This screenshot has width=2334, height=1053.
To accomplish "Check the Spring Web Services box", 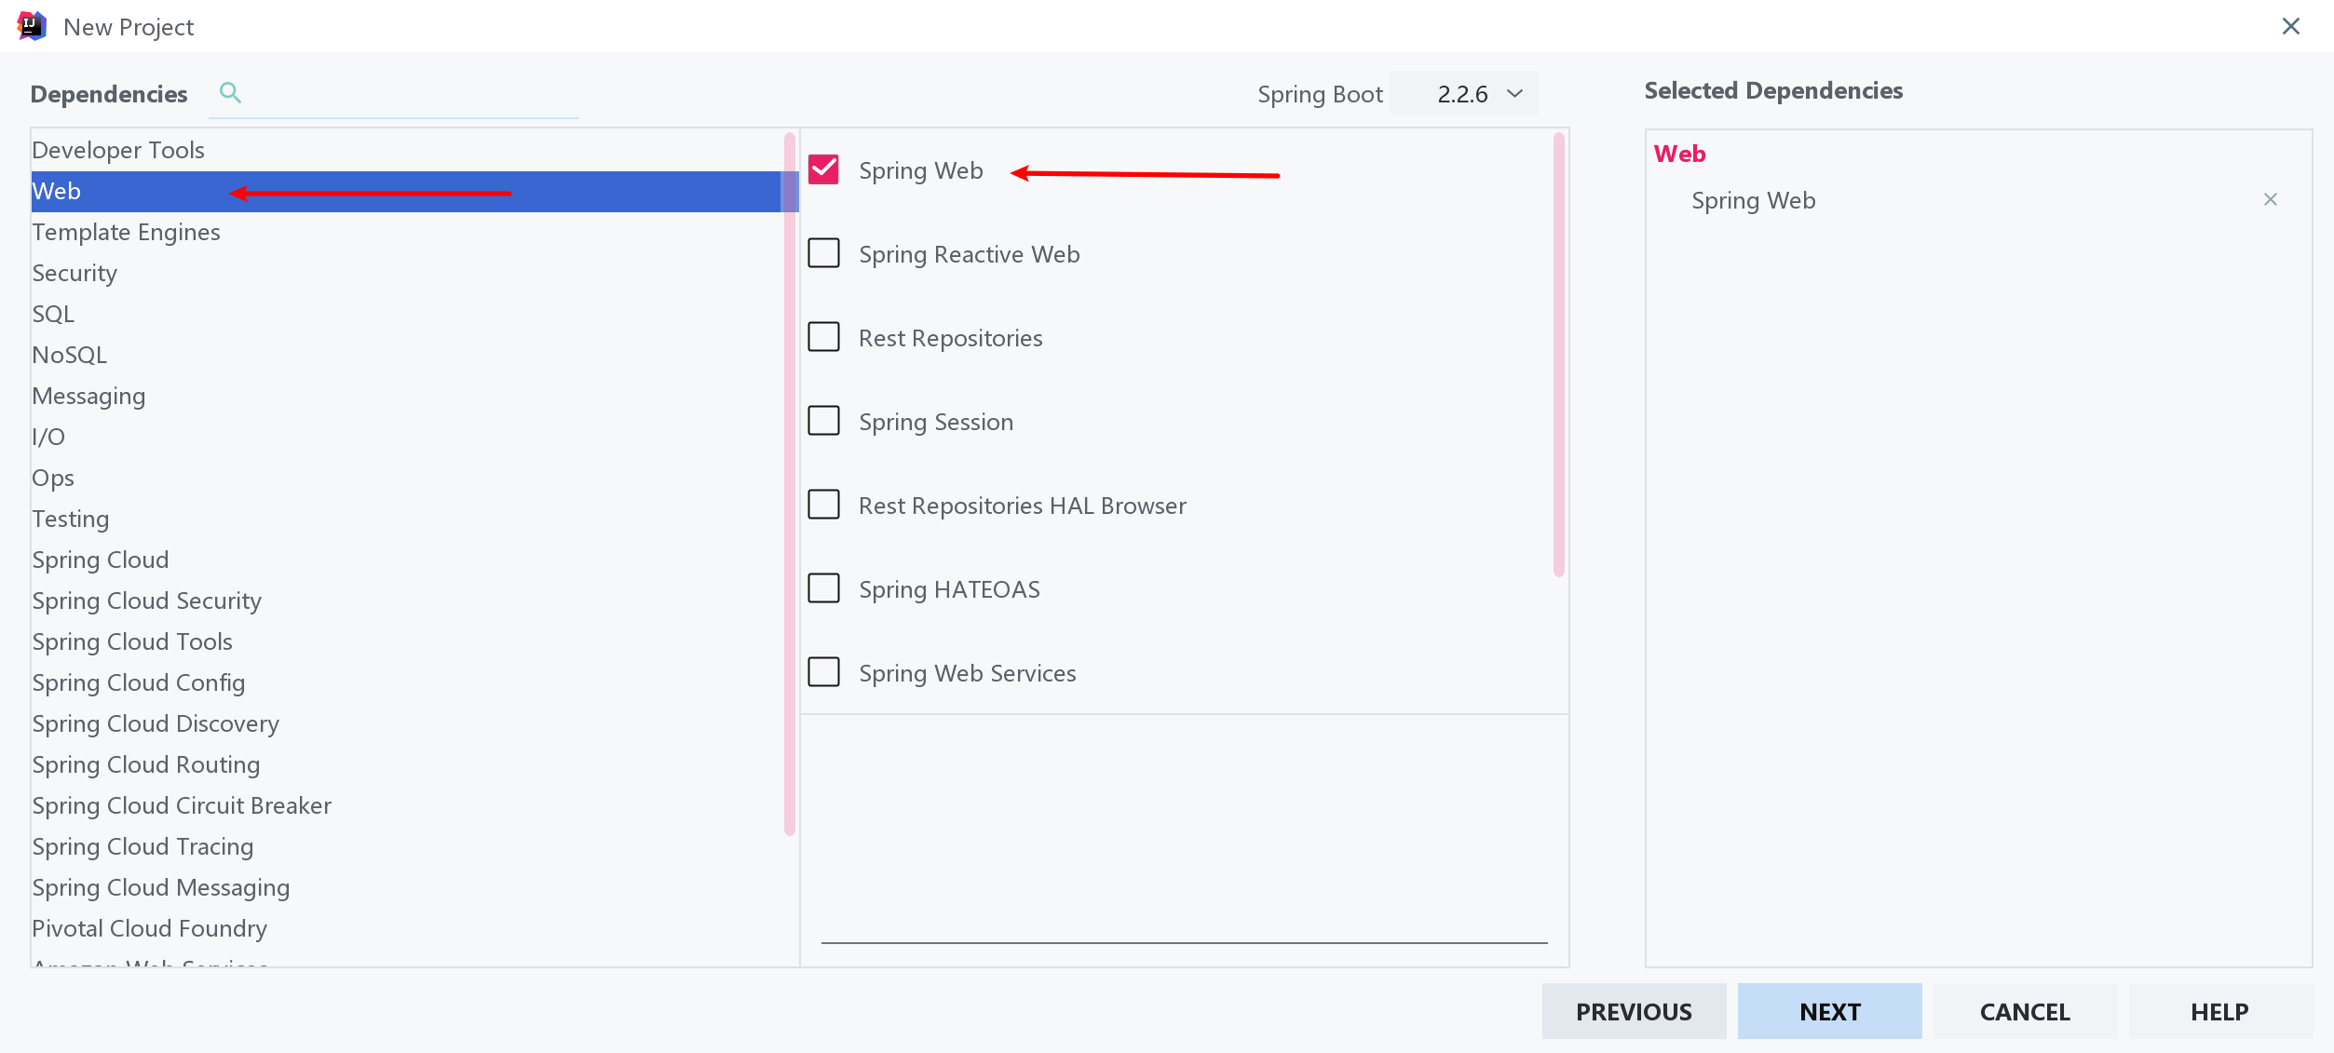I will pyautogui.click(x=823, y=672).
